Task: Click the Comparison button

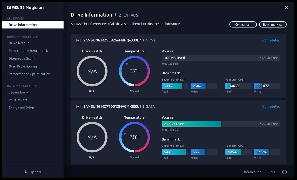Action: click(x=243, y=24)
